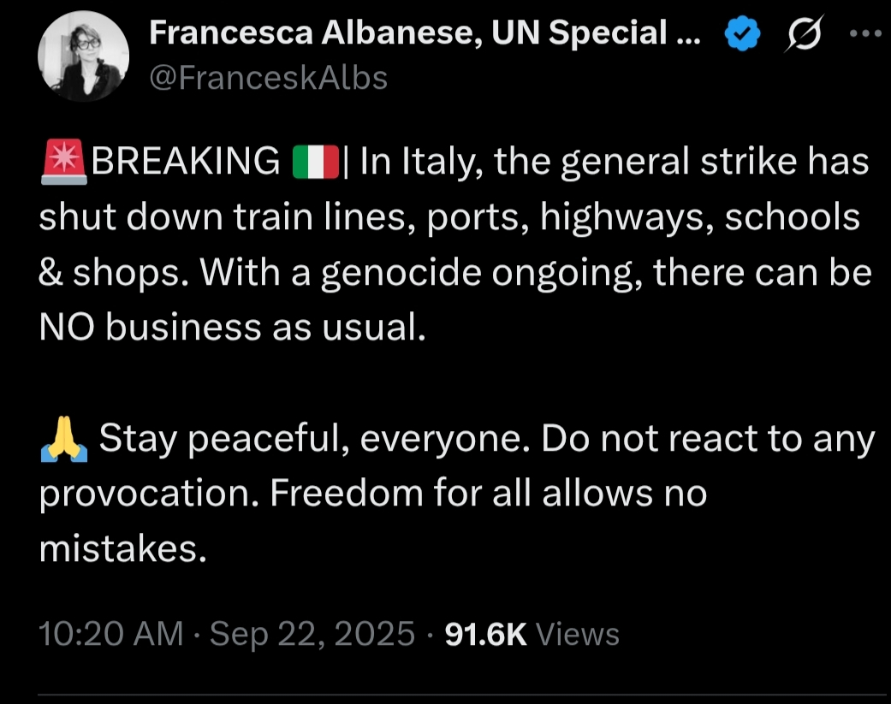This screenshot has width=891, height=704.
Task: Click the praying hands emoji
Action: point(63,440)
